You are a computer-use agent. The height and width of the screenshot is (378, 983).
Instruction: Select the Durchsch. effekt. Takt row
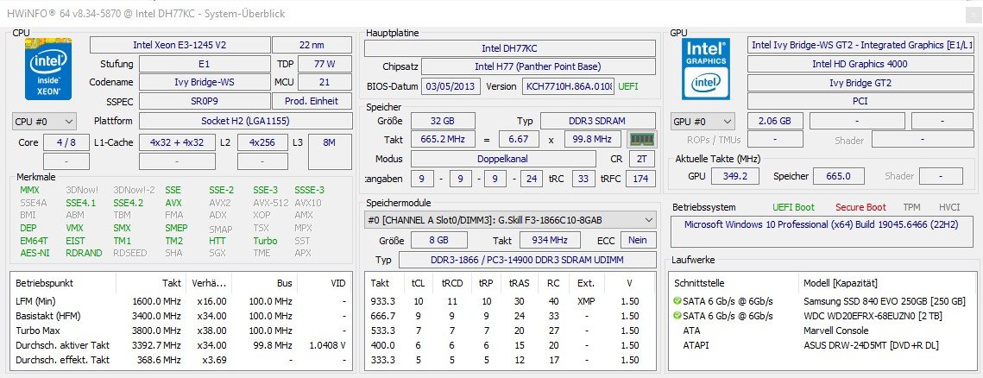182,360
